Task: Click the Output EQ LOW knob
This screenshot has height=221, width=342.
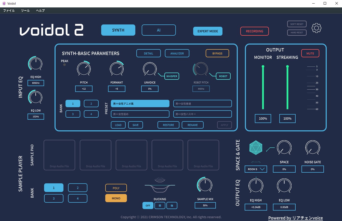Action: pyautogui.click(x=284, y=185)
